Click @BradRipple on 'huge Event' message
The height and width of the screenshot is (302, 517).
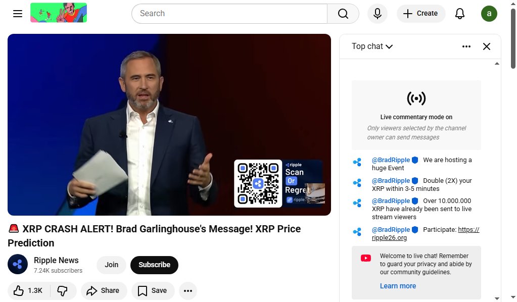[x=391, y=160]
